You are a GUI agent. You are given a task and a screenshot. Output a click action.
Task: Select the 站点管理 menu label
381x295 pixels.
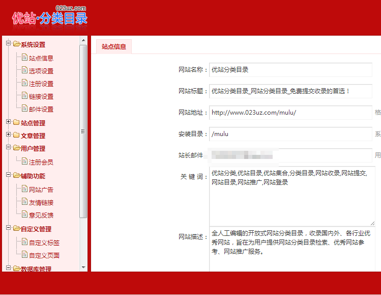click(33, 123)
